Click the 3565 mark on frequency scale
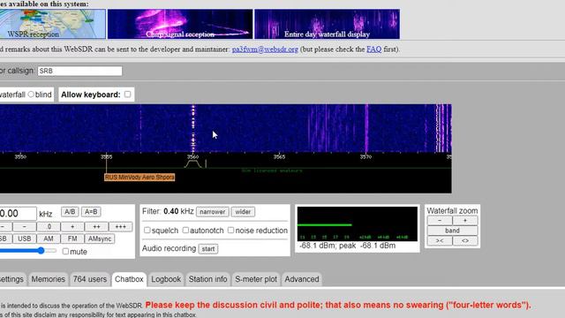This screenshot has width=565, height=318. point(279,156)
